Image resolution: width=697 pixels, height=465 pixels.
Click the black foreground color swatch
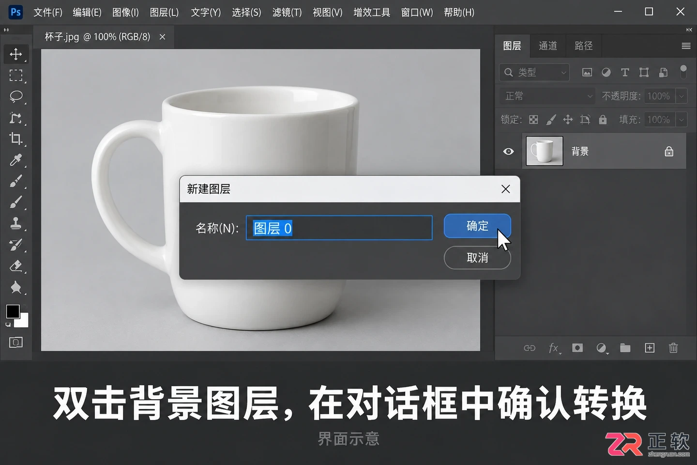[13, 311]
